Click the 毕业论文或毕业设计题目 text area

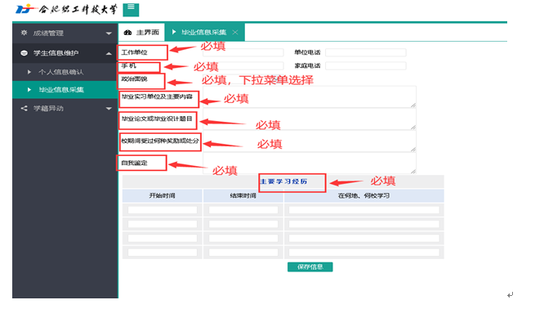(x=310, y=119)
